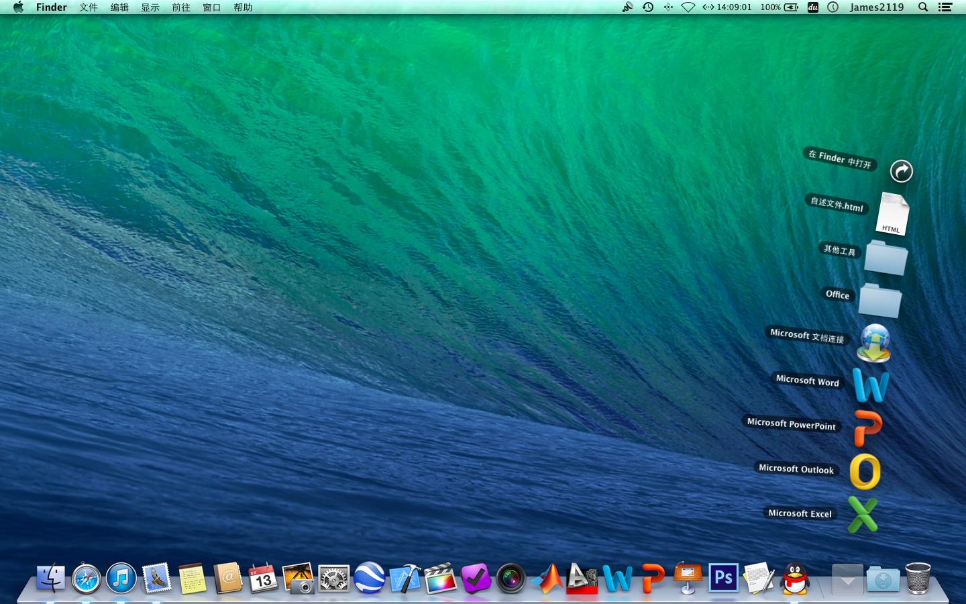Open the 前往 menu
966x604 pixels.
point(180,7)
